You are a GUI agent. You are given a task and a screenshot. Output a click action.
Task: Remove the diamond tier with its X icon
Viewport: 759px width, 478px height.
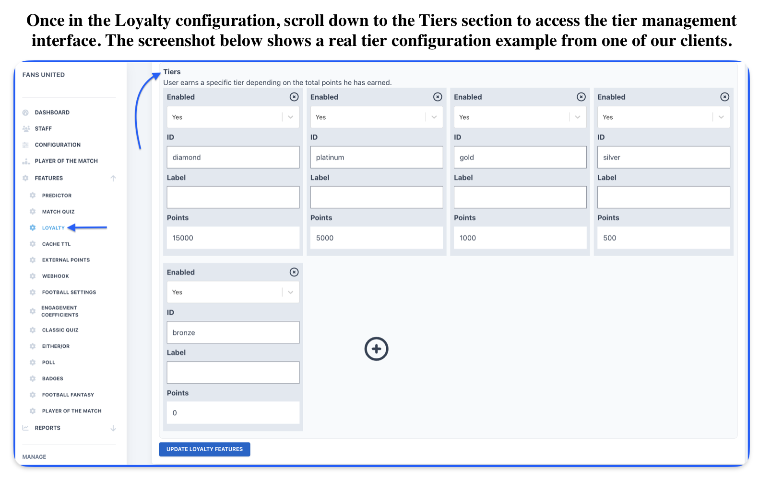(294, 97)
